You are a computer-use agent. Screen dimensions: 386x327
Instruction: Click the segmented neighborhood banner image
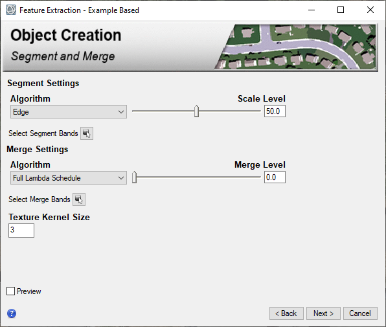pyautogui.click(x=295, y=47)
